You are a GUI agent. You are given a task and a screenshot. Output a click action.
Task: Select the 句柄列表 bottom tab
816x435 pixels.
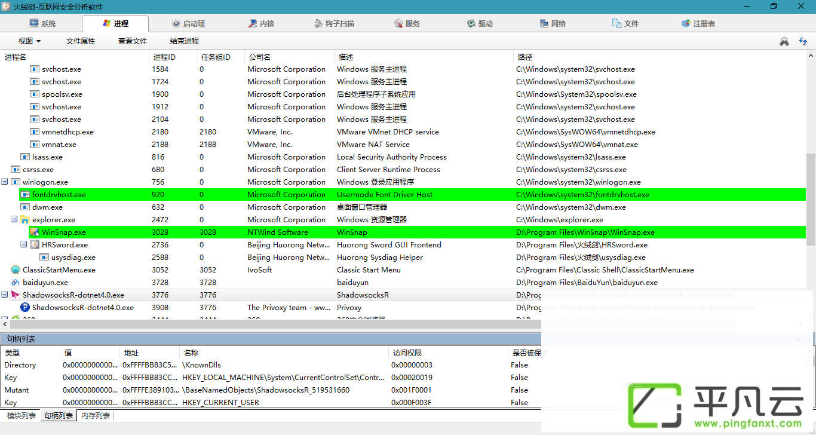point(59,415)
